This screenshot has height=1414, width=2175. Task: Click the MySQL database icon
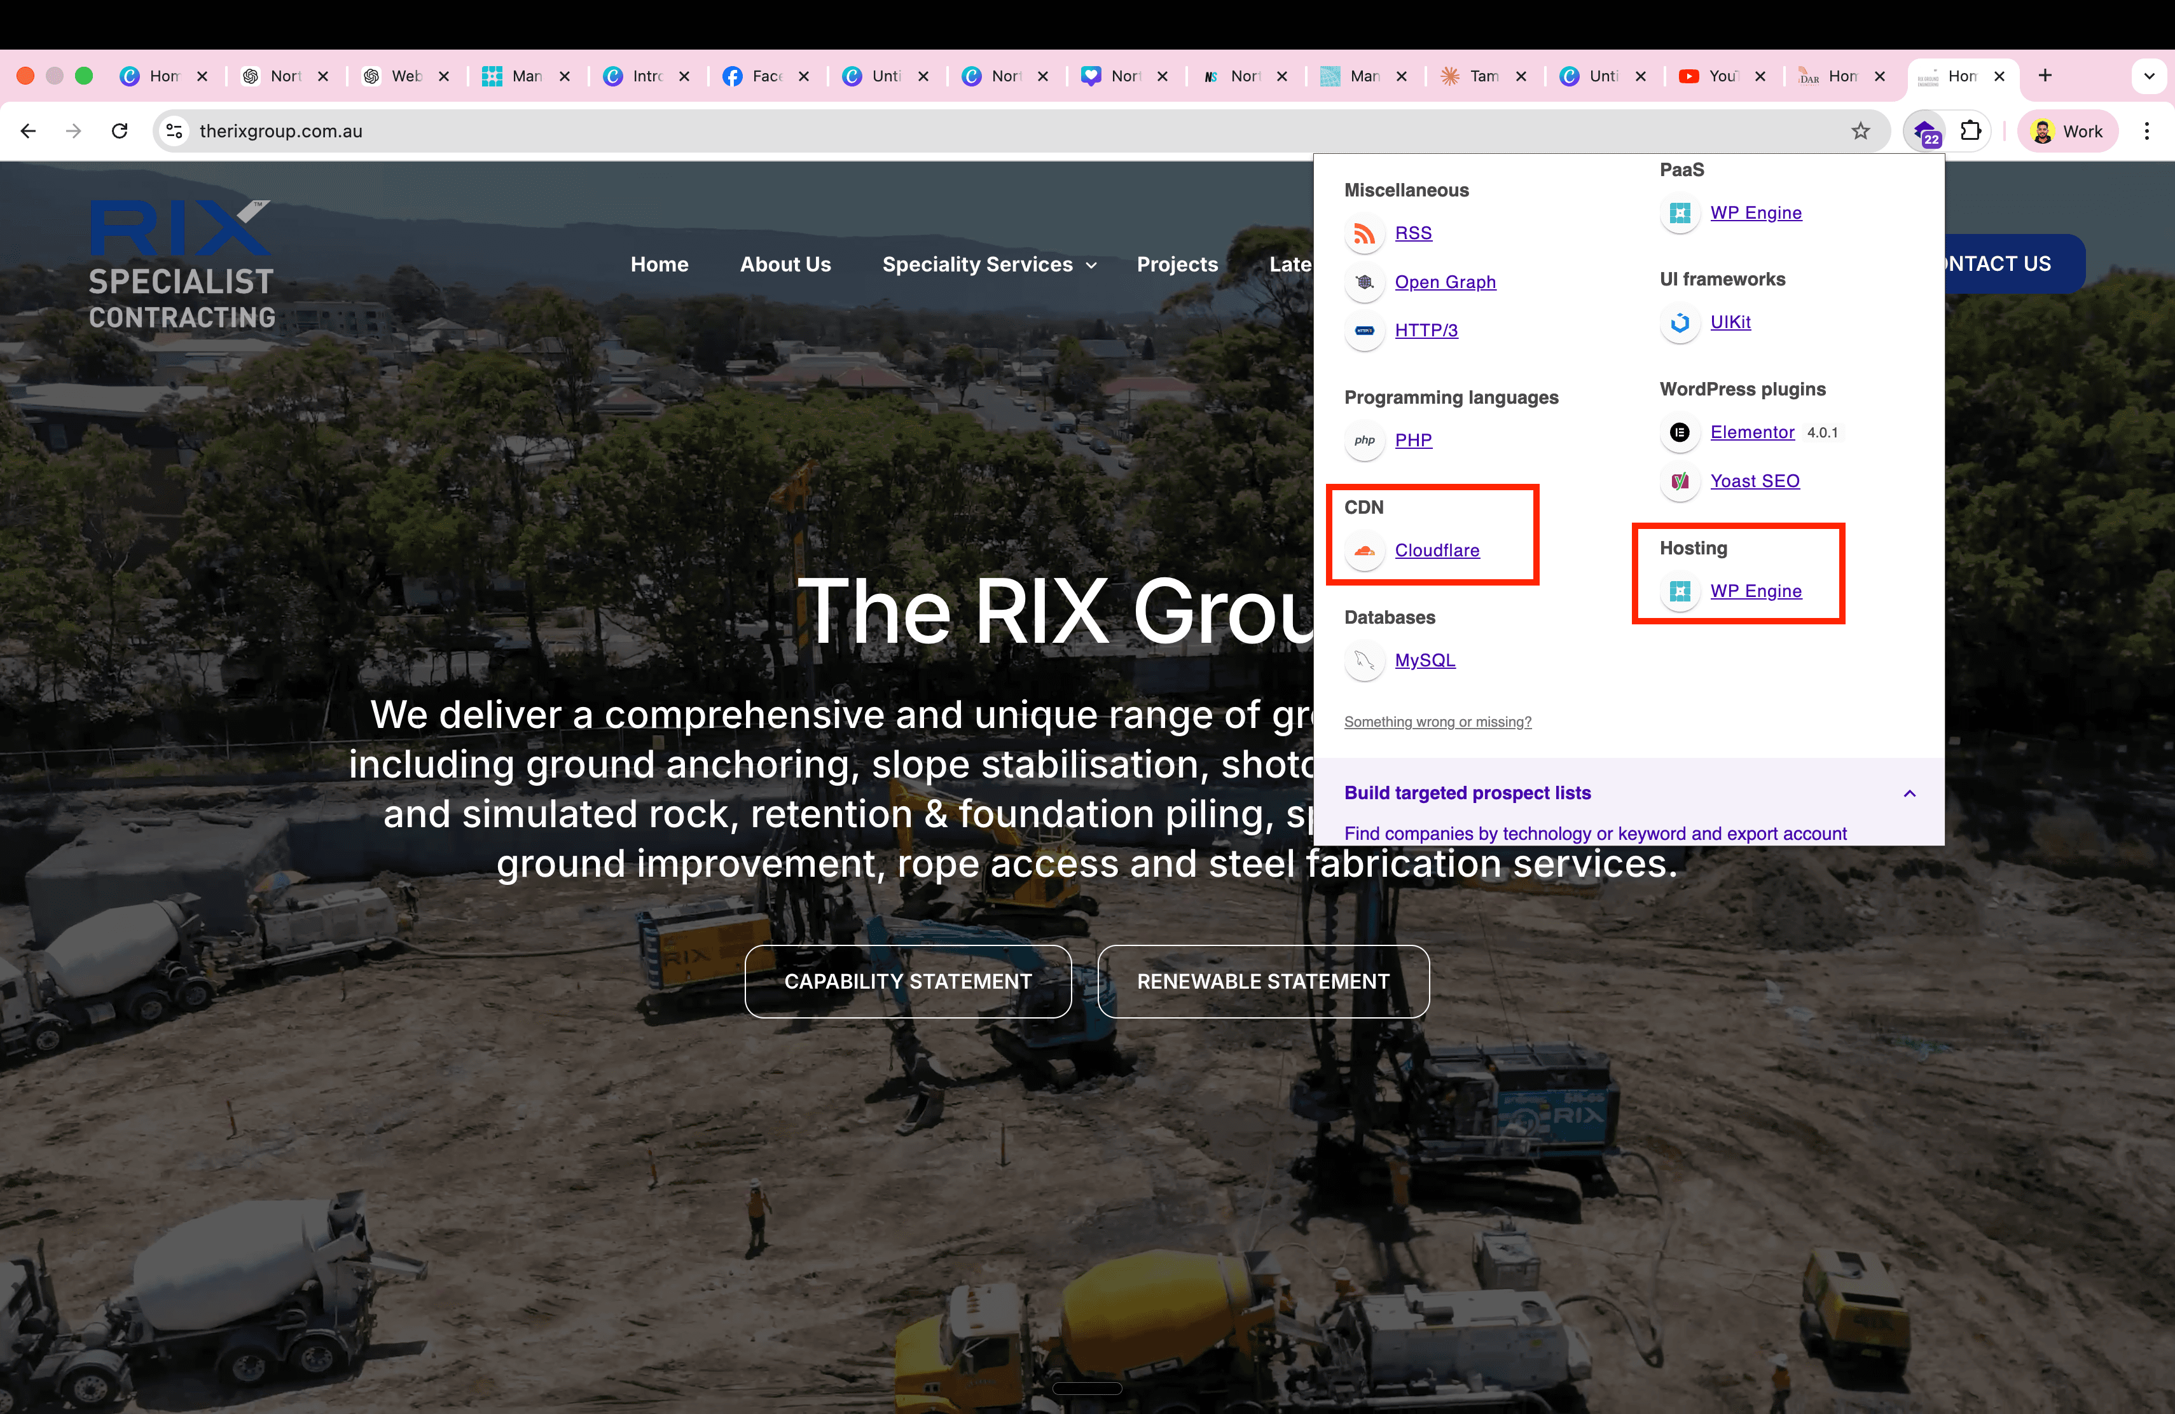click(x=1364, y=661)
